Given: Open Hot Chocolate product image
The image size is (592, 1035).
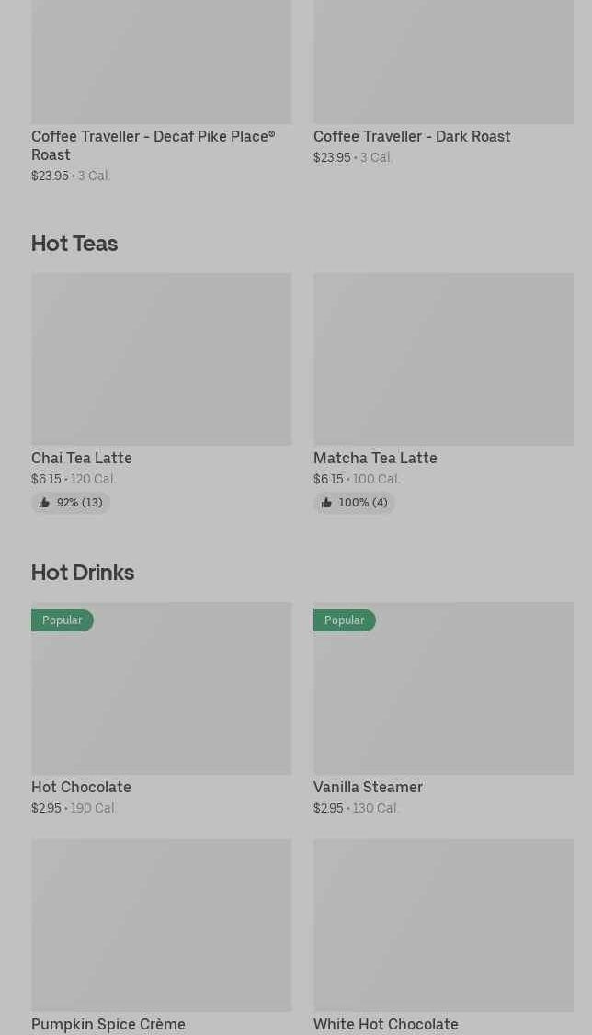Looking at the screenshot, I should pos(161,699).
